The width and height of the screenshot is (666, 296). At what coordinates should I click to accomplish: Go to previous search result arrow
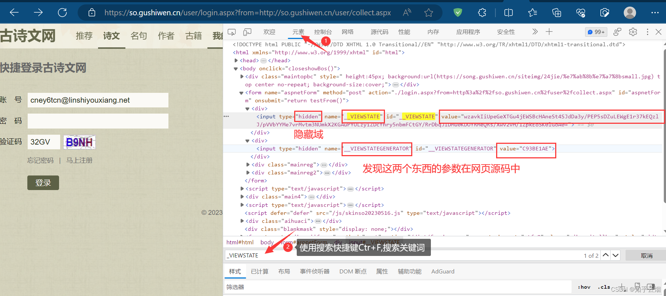[x=605, y=255]
